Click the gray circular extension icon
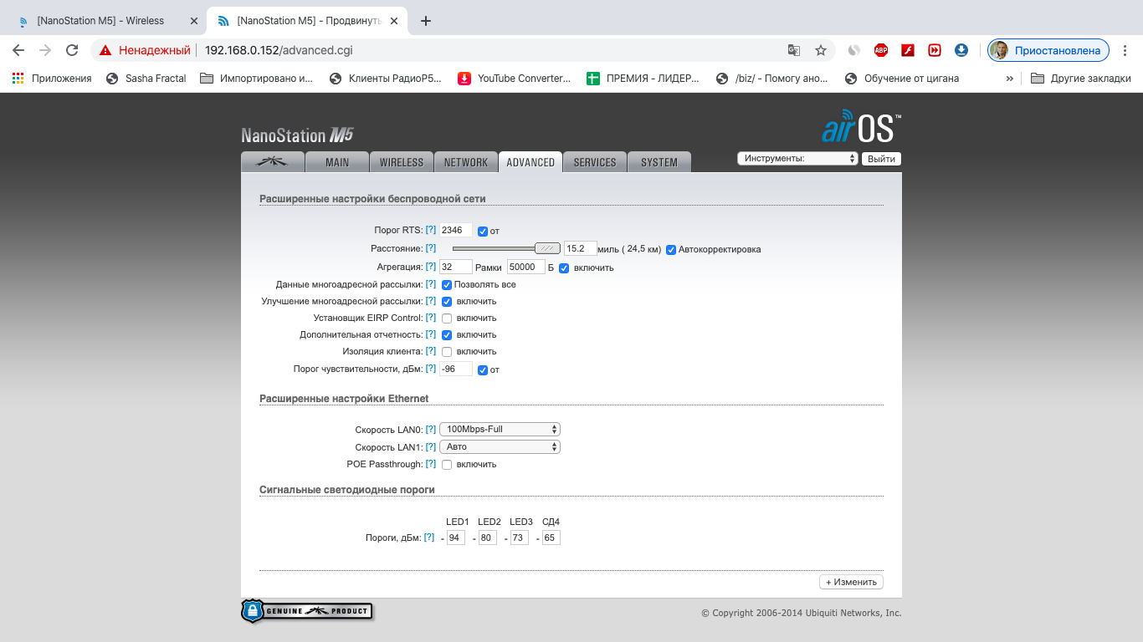The image size is (1143, 642). tap(853, 50)
